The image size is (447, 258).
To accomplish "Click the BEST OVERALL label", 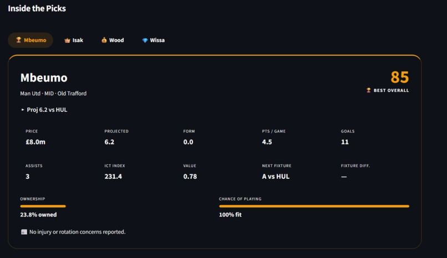I will click(391, 90).
